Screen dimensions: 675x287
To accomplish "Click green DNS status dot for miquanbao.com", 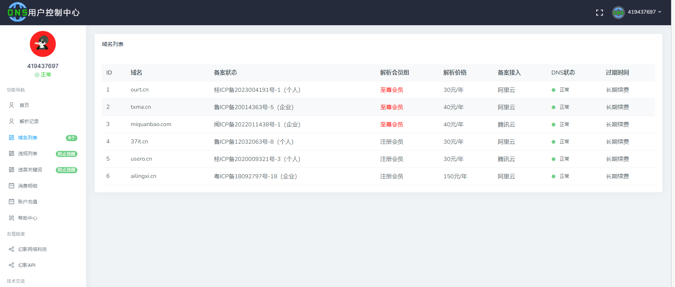I will pyautogui.click(x=553, y=125).
